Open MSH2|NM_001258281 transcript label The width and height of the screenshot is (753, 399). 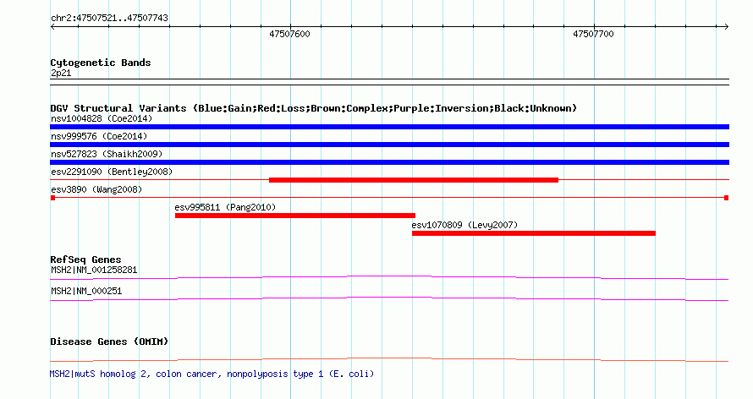click(94, 270)
